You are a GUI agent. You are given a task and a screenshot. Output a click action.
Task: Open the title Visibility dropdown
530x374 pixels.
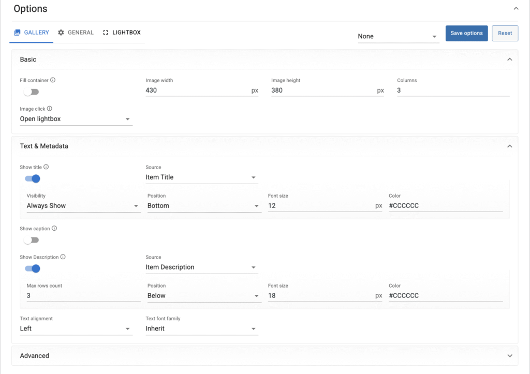click(x=83, y=206)
